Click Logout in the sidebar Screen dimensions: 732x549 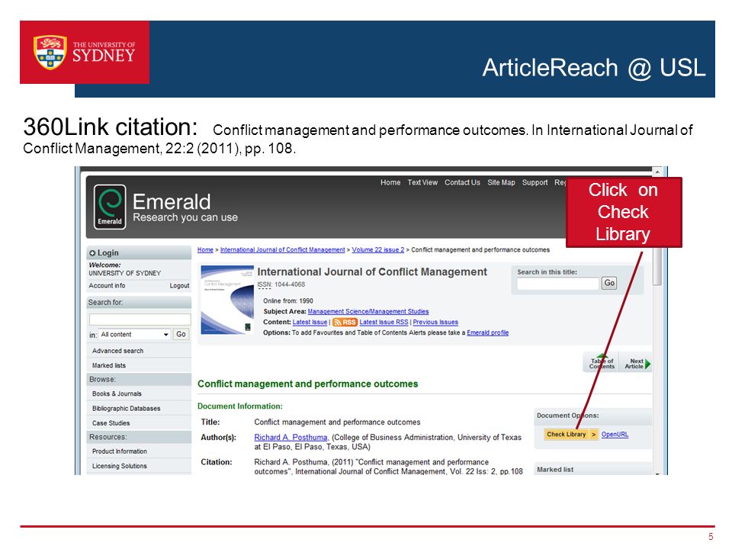click(x=179, y=285)
